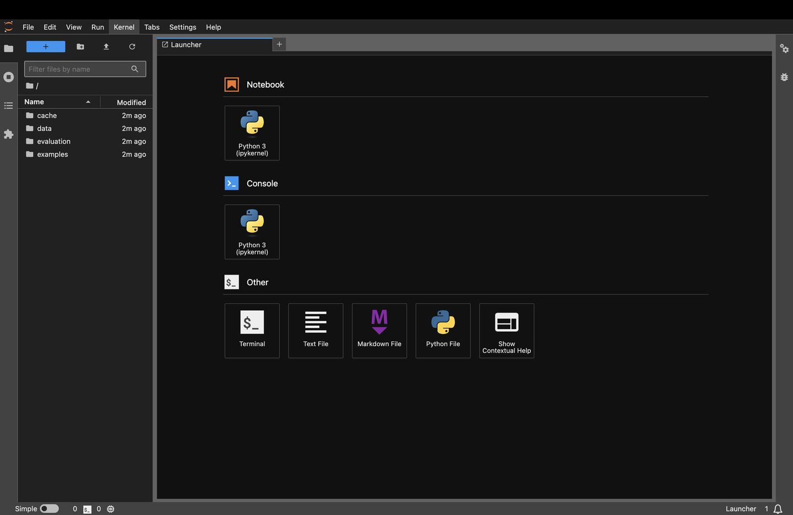Open the notifications bell in status bar
This screenshot has height=515, width=793.
[x=778, y=509]
